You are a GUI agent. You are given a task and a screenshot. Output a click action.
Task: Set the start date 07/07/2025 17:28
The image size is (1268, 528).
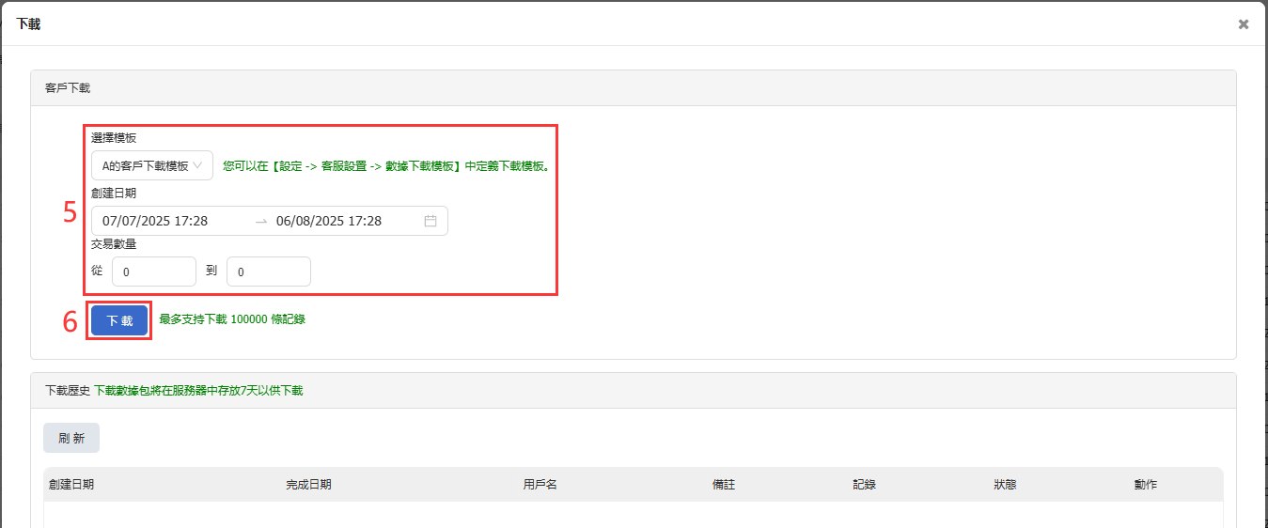(155, 221)
